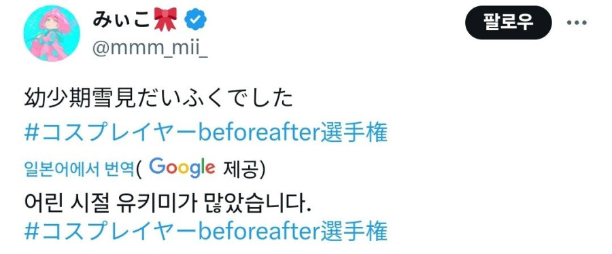Open the hashtag below the Korean translation
Screen dimensions: 612x254
tap(205, 232)
